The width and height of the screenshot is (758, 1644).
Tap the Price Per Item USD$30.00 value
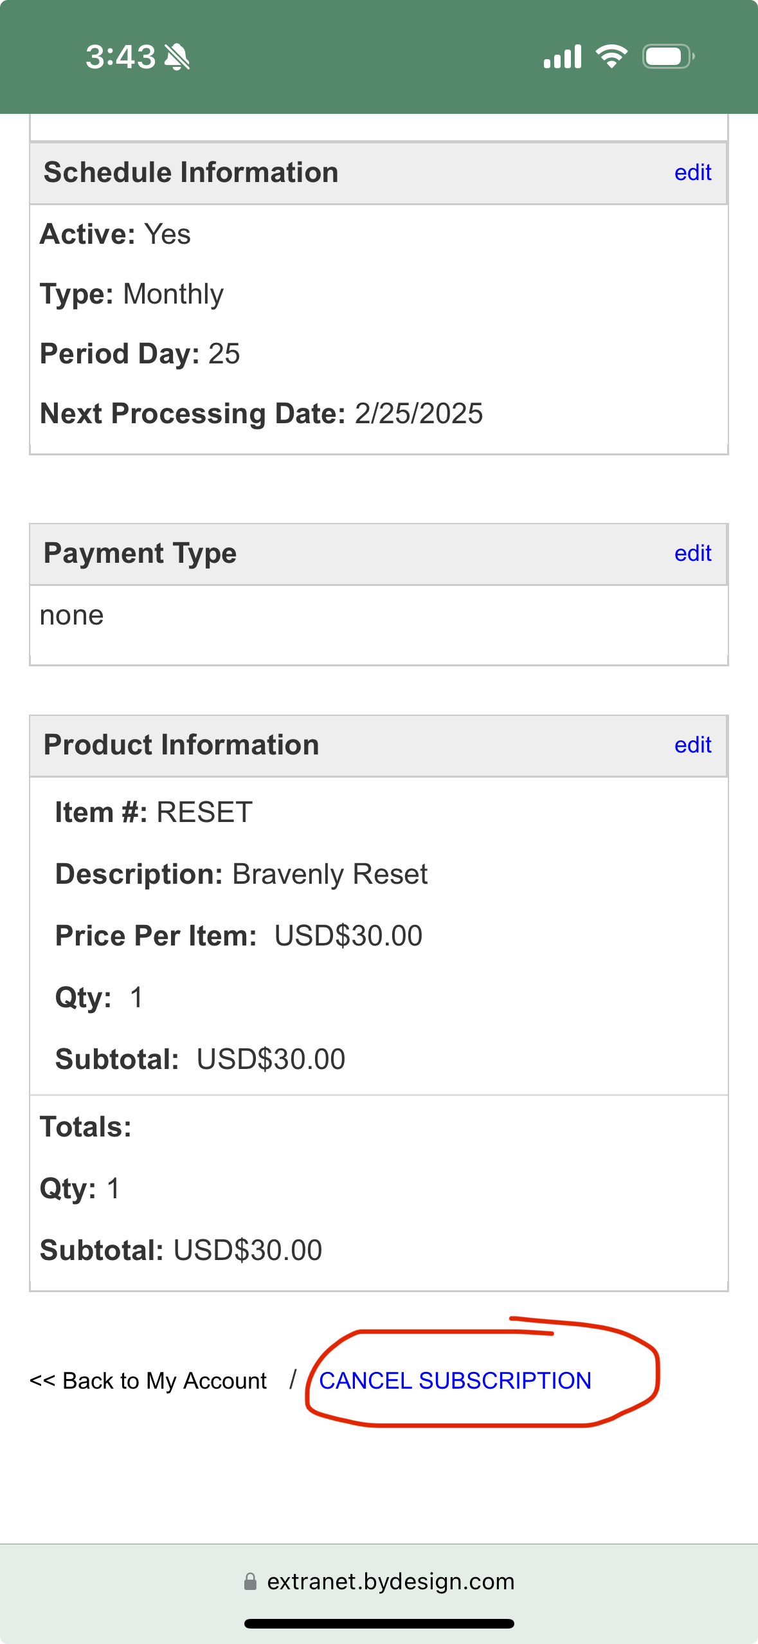tap(348, 936)
